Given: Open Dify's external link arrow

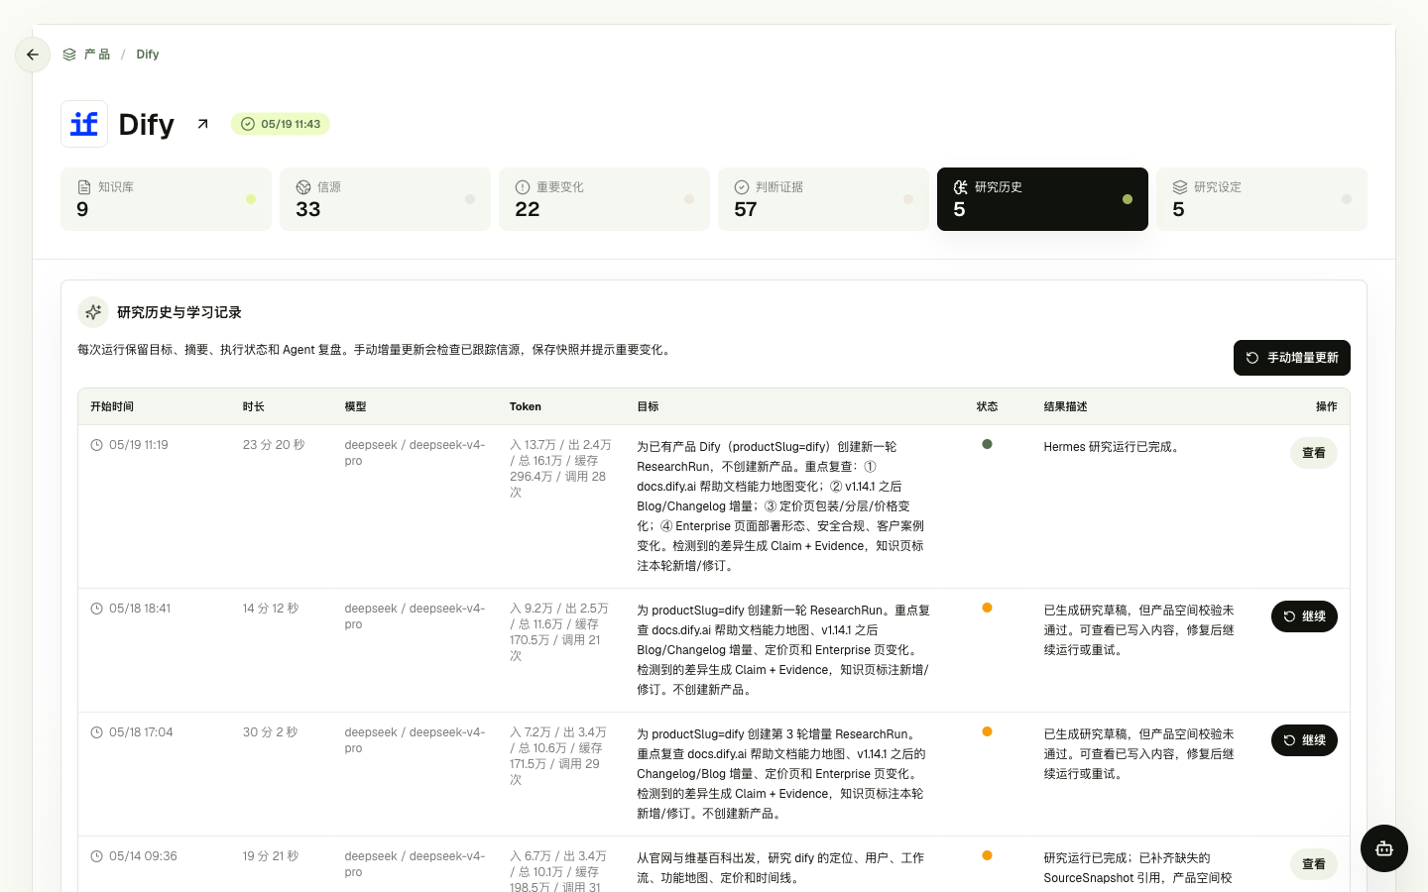Looking at the screenshot, I should tap(202, 124).
